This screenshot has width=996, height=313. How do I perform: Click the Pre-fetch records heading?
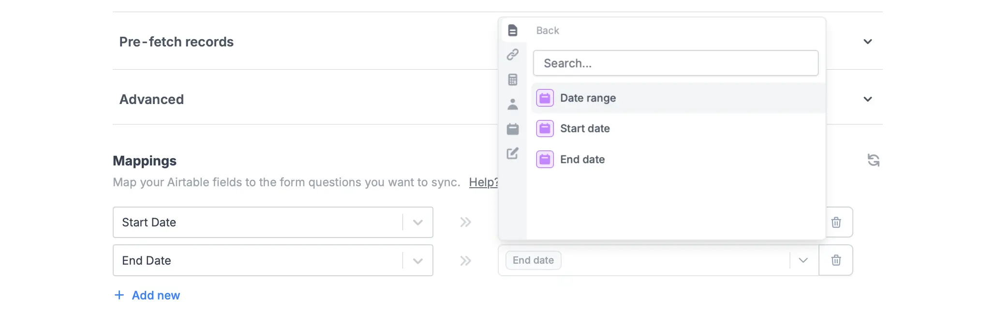tap(177, 42)
